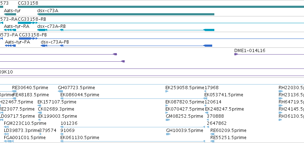This screenshot has width=304, height=143.
Task: Click the CG33158-RB transcript first exon
Action: coord(25,23)
